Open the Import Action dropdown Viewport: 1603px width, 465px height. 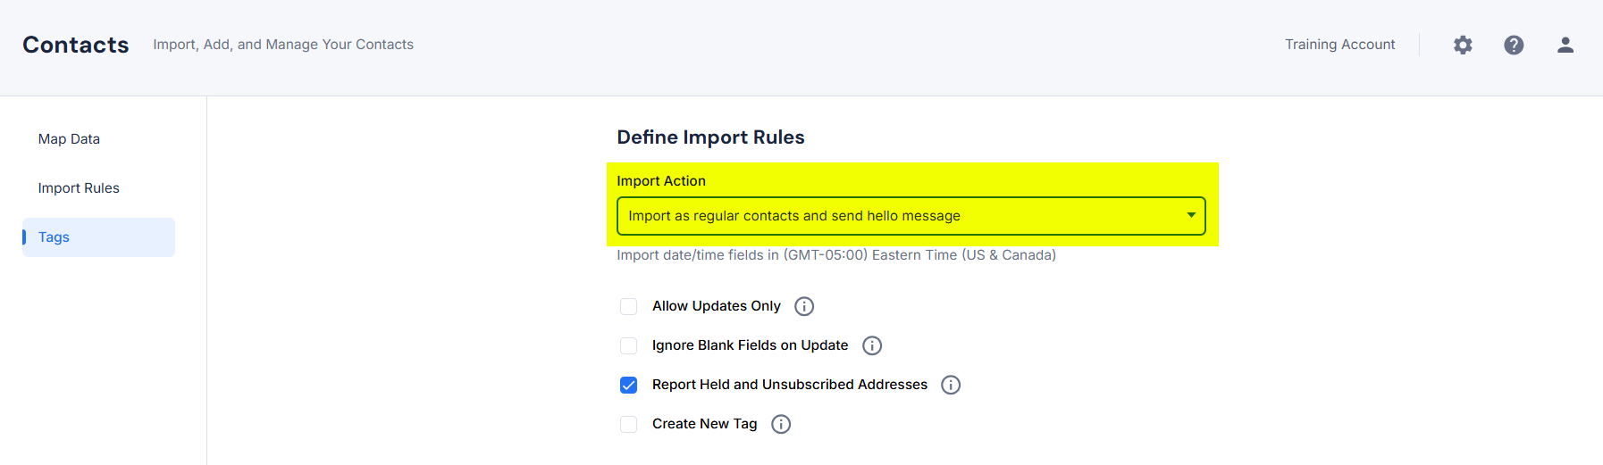click(911, 216)
